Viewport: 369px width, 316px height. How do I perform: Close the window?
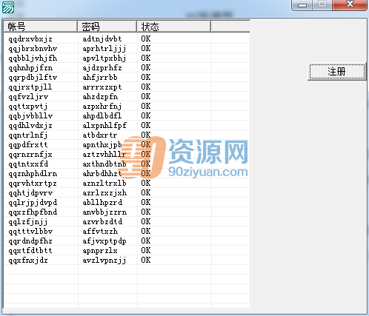click(x=350, y=4)
